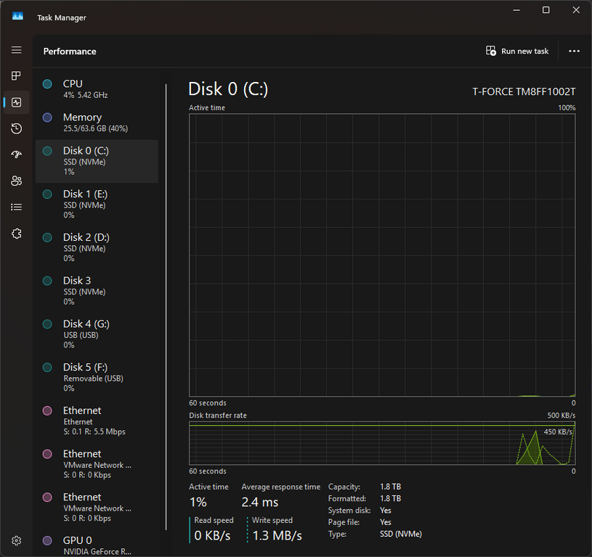This screenshot has height=557, width=592.
Task: Select Ethernet with 5.5 Mbps receive
Action: [x=97, y=421]
